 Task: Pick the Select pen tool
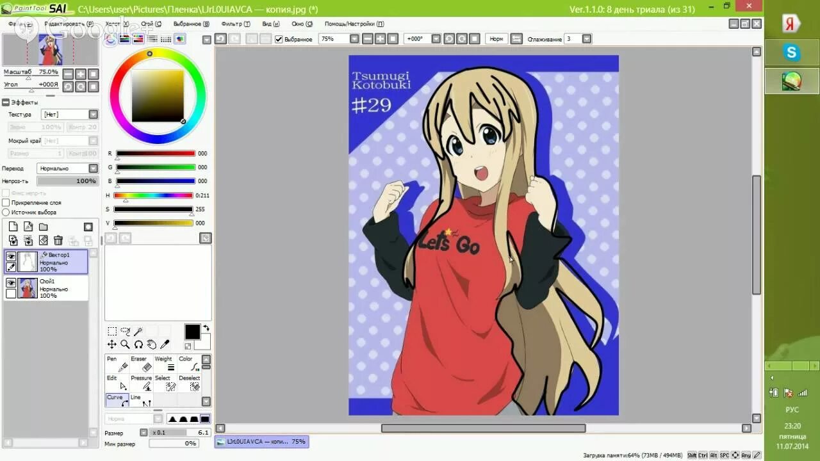pos(164,383)
